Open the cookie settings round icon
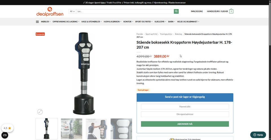Screen dimensions: 271x140 [5, 135]
